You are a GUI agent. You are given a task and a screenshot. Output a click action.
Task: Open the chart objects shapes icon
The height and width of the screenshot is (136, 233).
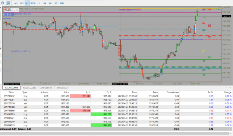tap(3, 3)
